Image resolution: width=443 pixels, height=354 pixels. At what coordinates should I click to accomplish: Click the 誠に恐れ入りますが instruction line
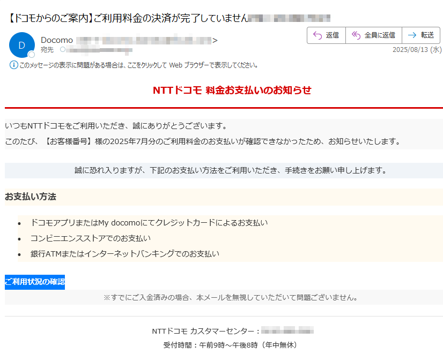230,170
